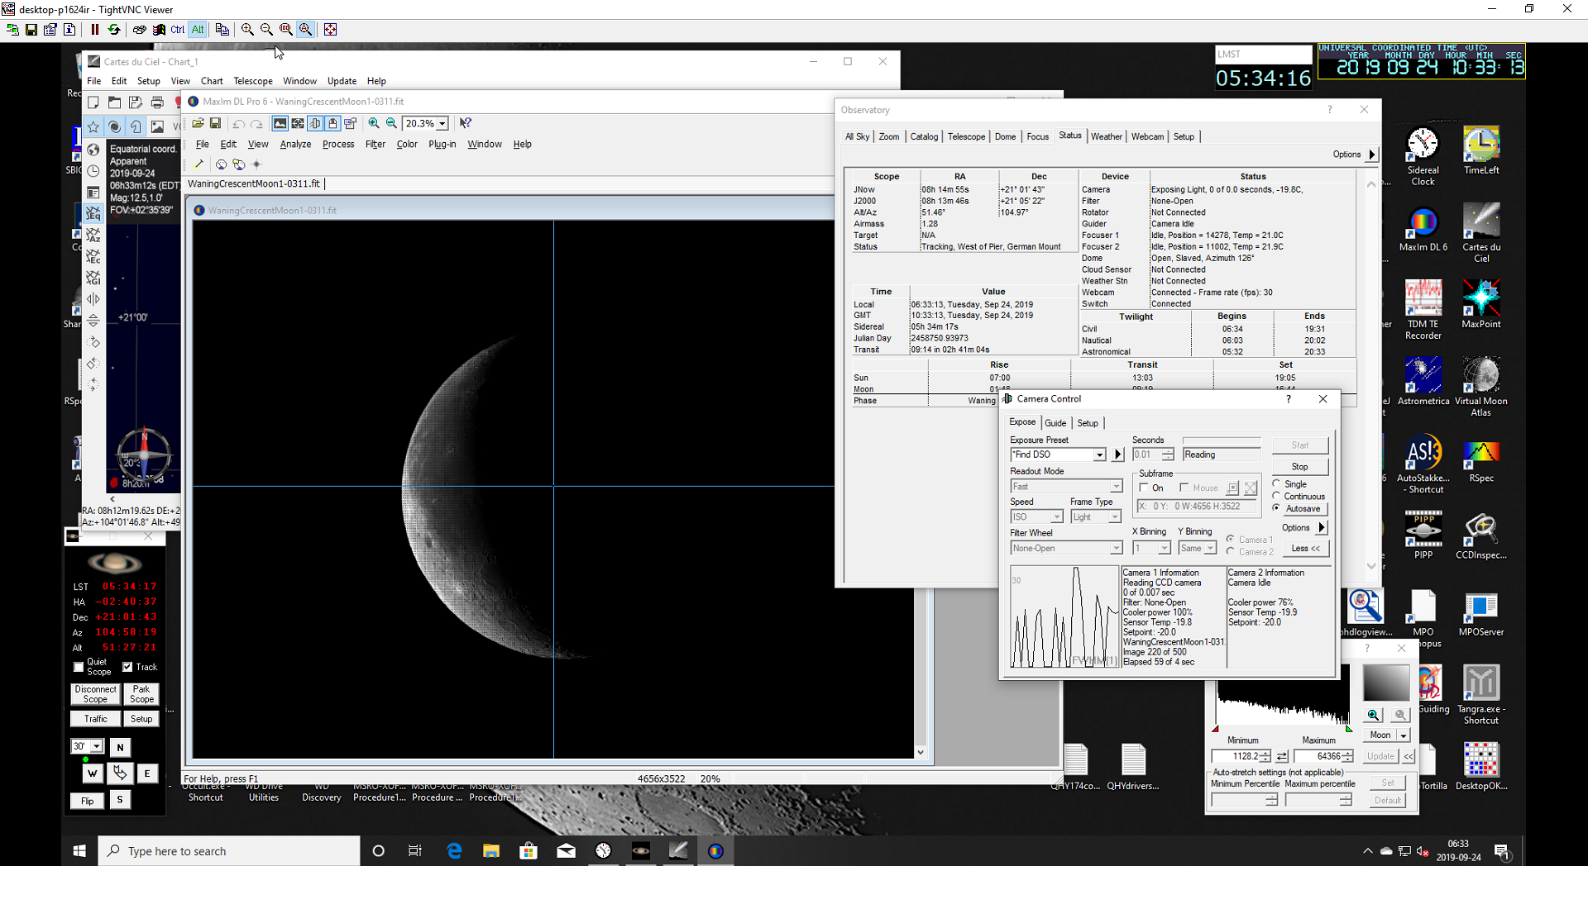Zoom in using MaxIm DL magnifier icon
The image size is (1588, 909).
(x=374, y=123)
